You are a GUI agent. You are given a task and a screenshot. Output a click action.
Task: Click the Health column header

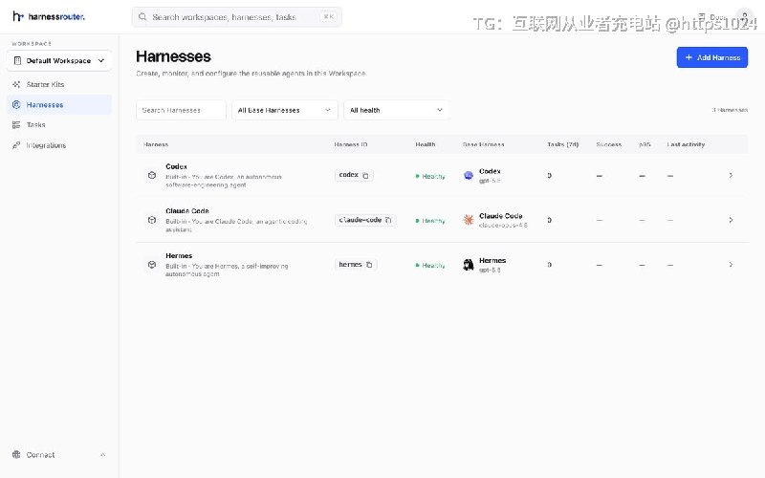coord(426,144)
